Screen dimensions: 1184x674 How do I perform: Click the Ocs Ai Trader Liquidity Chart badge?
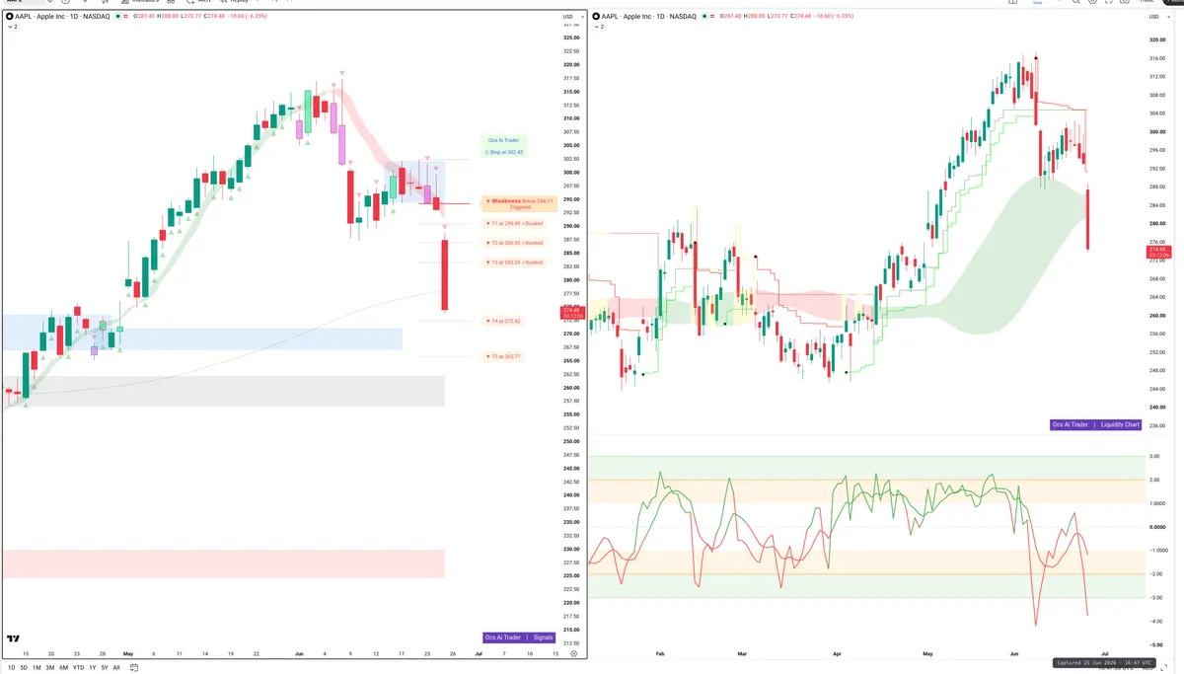click(x=1096, y=424)
